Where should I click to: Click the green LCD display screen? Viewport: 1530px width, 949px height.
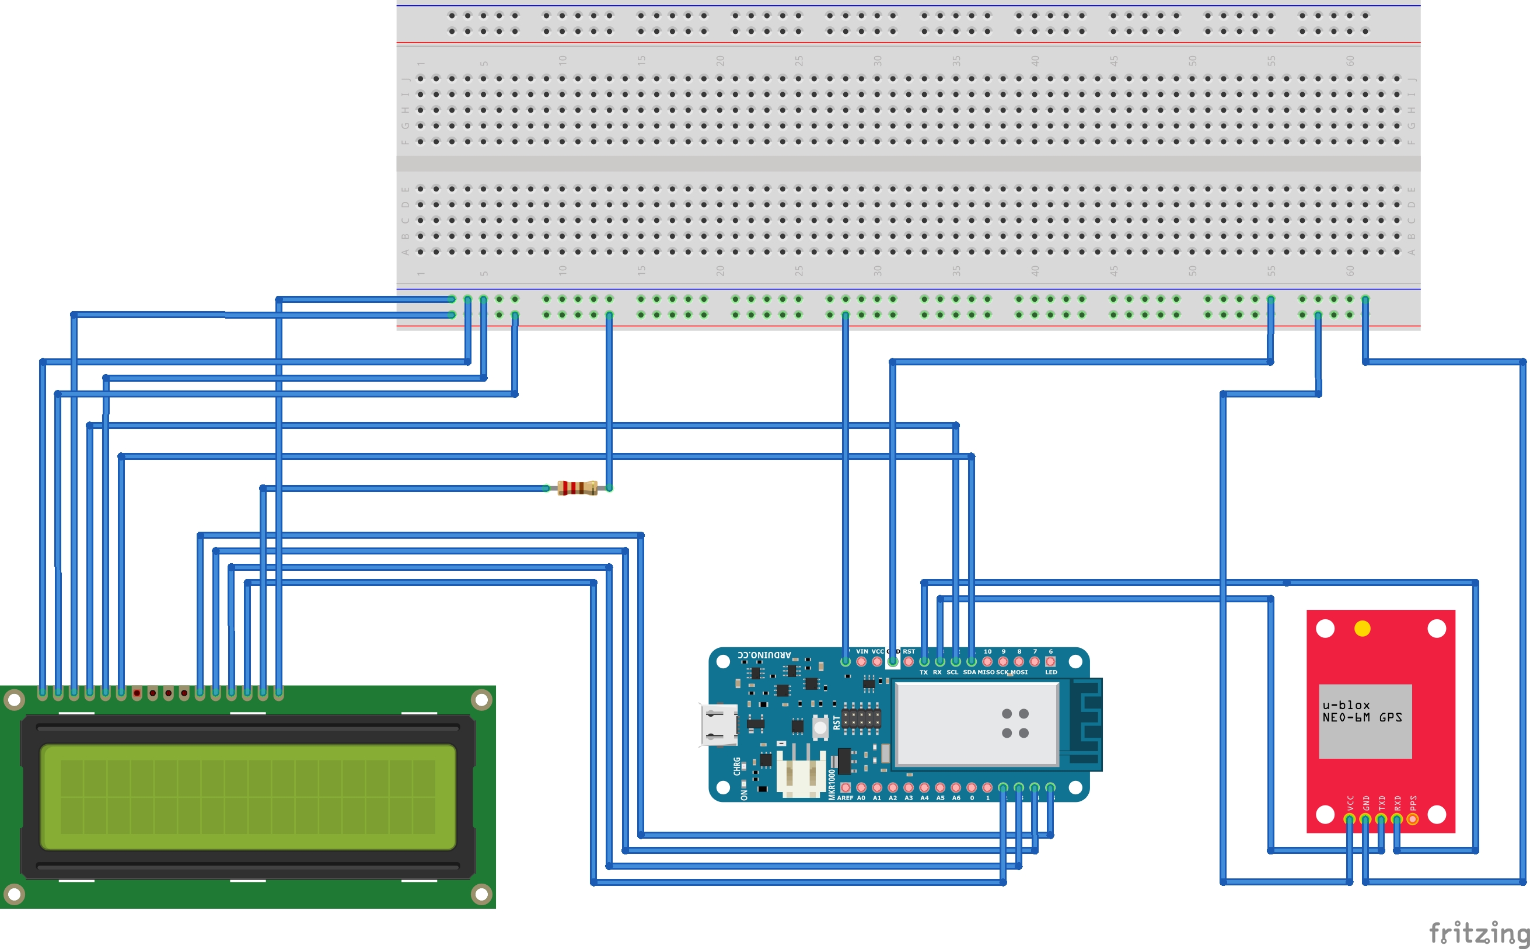tap(248, 797)
